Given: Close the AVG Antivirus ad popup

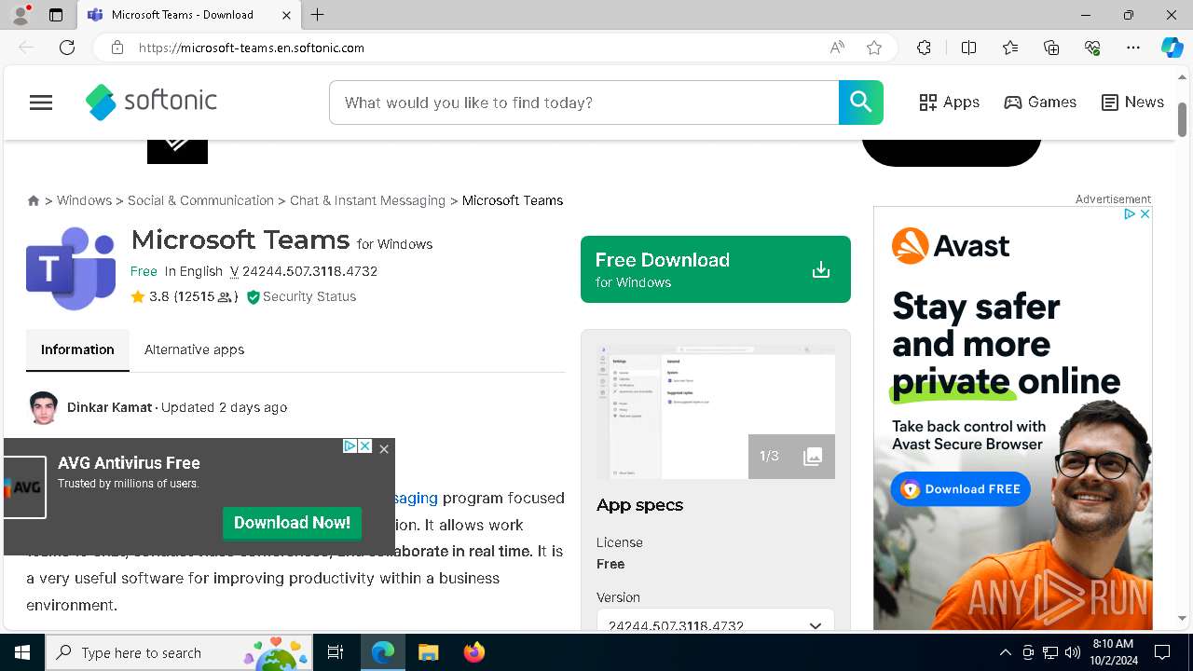Looking at the screenshot, I should [x=384, y=448].
